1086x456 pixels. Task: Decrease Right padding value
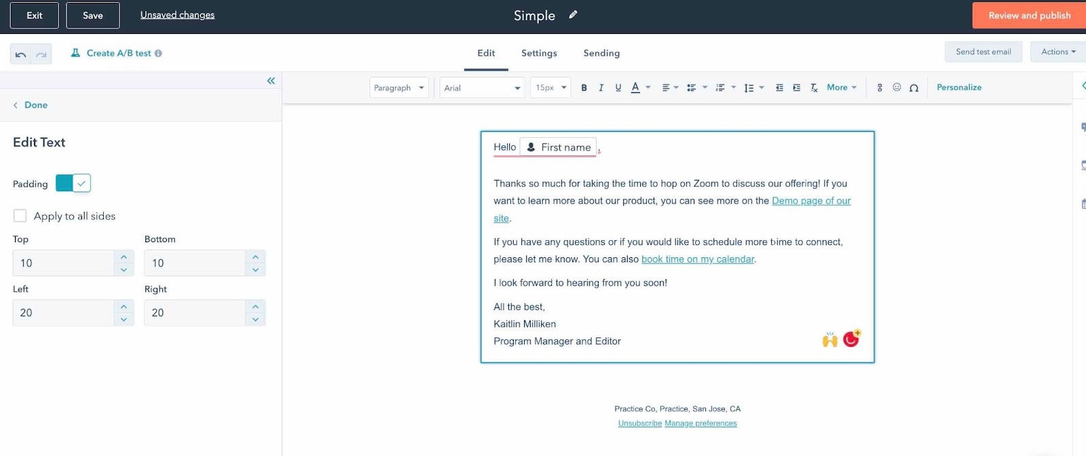pyautogui.click(x=255, y=320)
